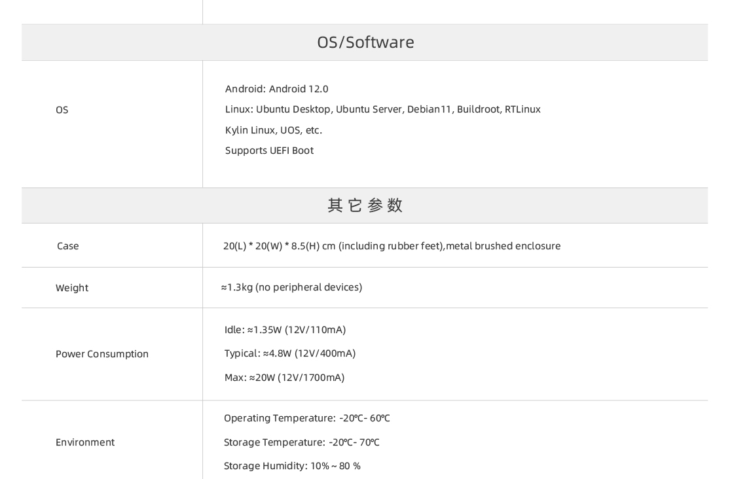Select the ≈1.3kg (no peripheral devices) value
732x479 pixels.
[x=291, y=287]
